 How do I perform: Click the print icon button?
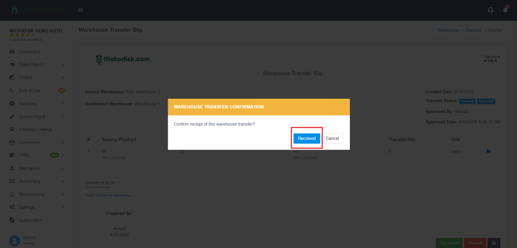click(494, 243)
